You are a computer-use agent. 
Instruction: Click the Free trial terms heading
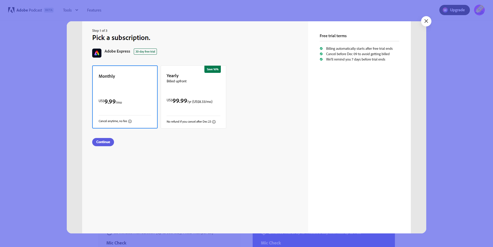(x=333, y=36)
